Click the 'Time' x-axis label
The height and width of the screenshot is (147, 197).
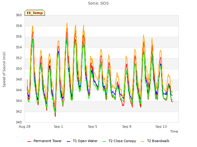point(174,131)
